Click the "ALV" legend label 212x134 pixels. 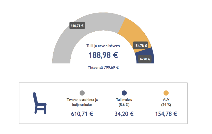click(166, 100)
